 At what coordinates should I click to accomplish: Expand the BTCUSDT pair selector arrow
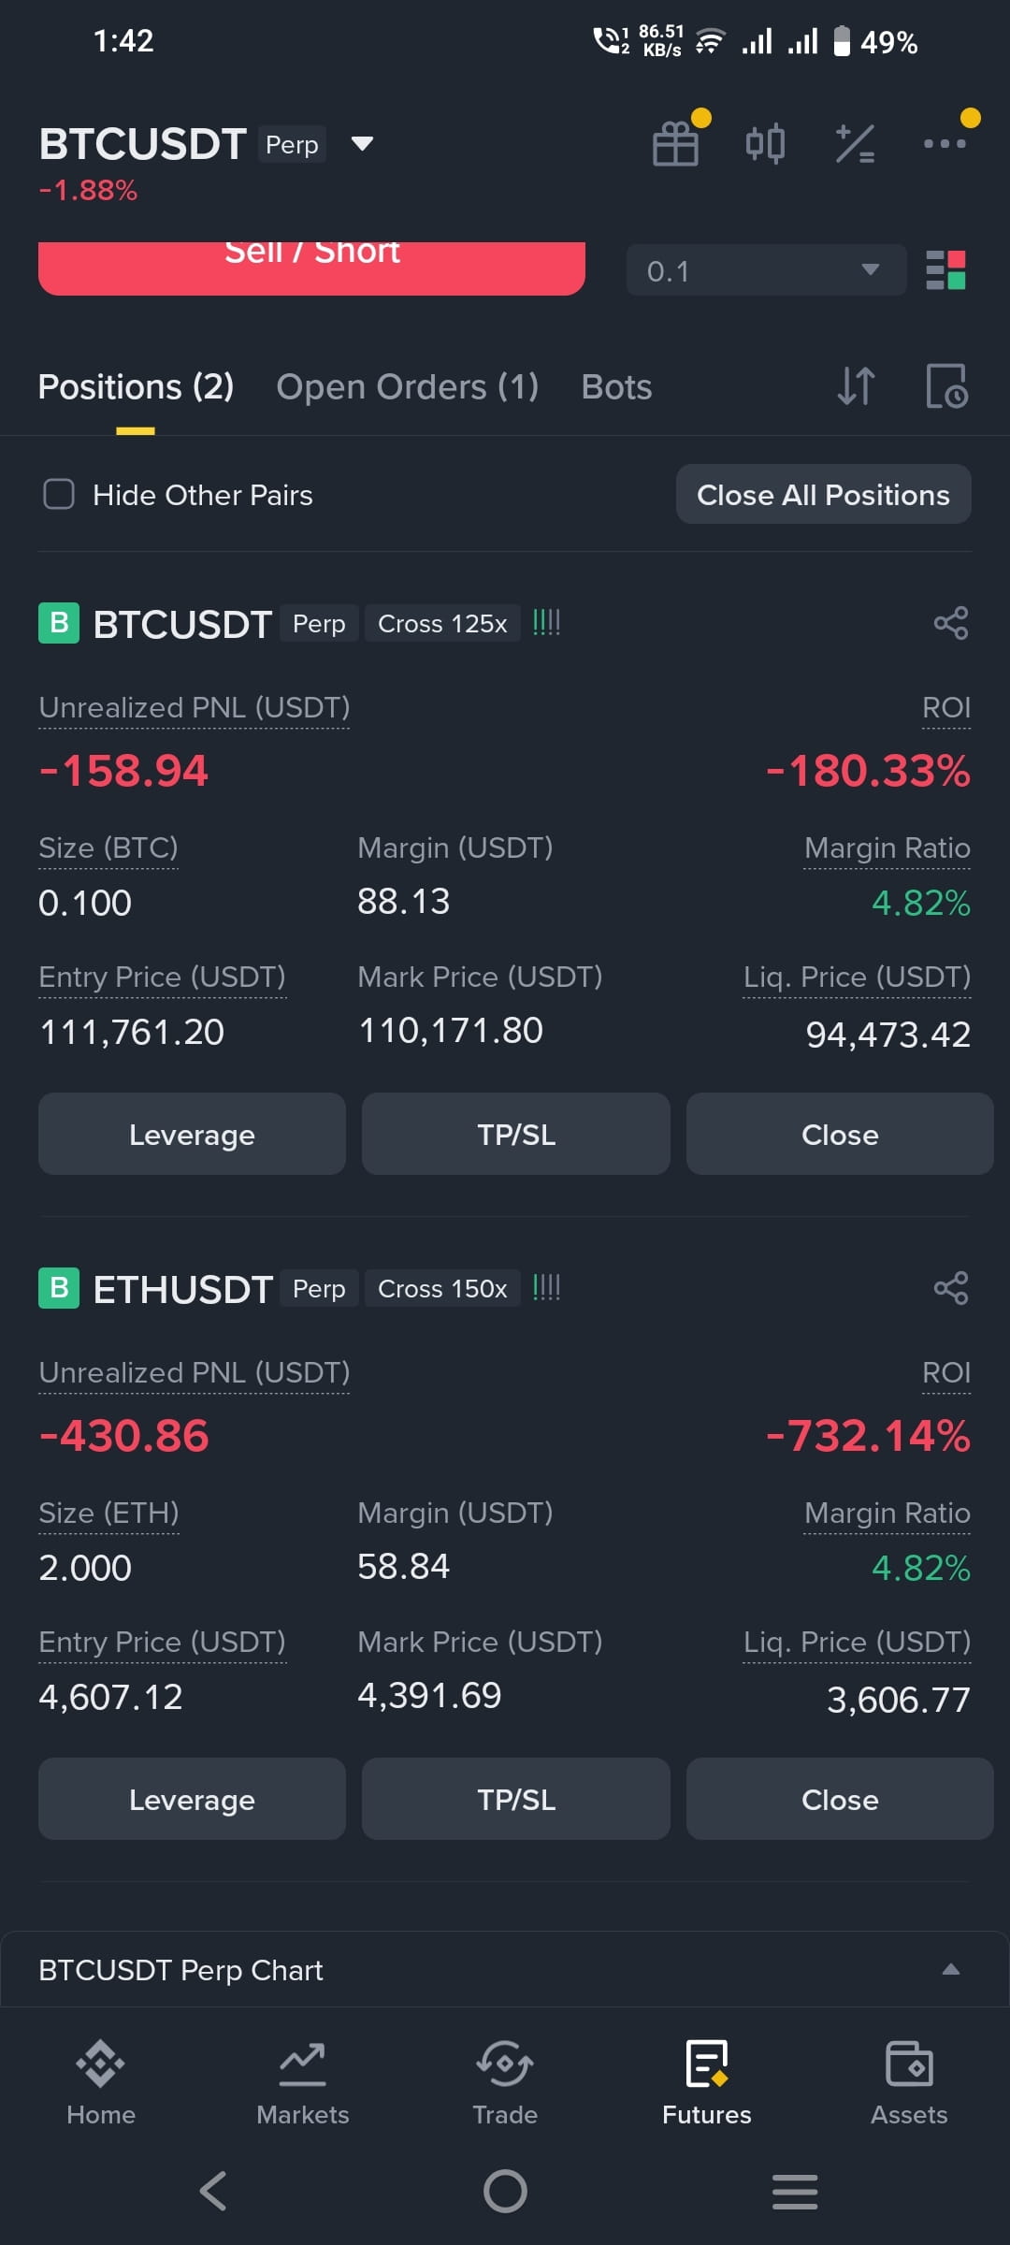pyautogui.click(x=362, y=143)
